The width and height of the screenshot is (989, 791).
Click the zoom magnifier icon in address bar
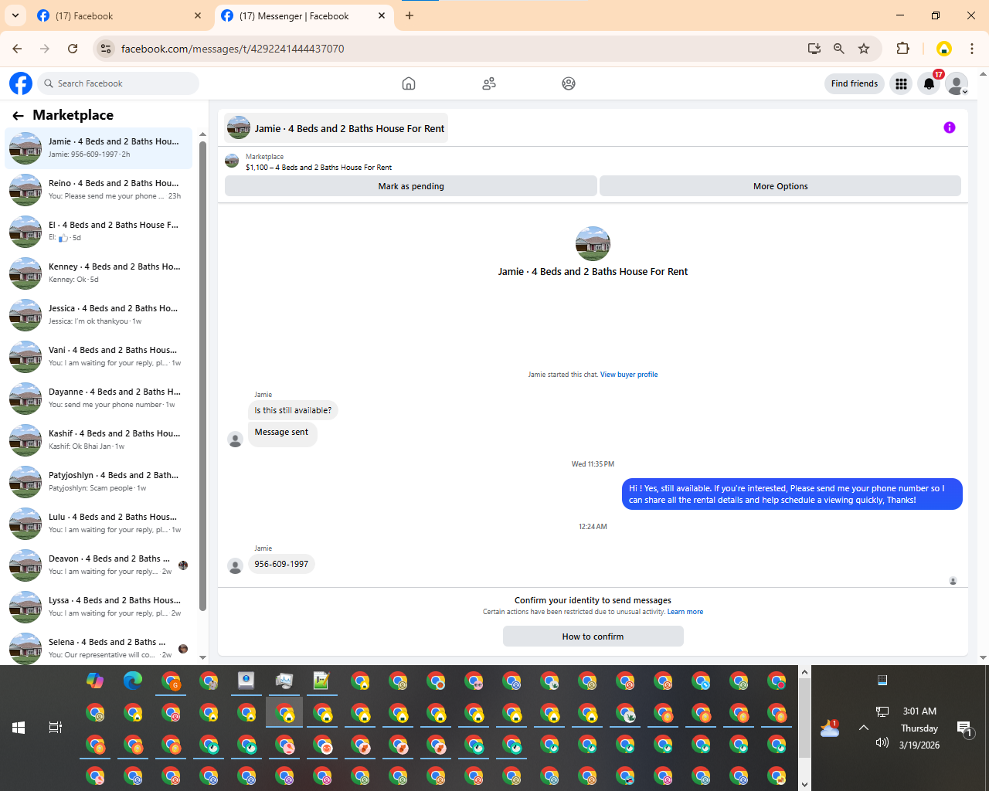tap(839, 49)
